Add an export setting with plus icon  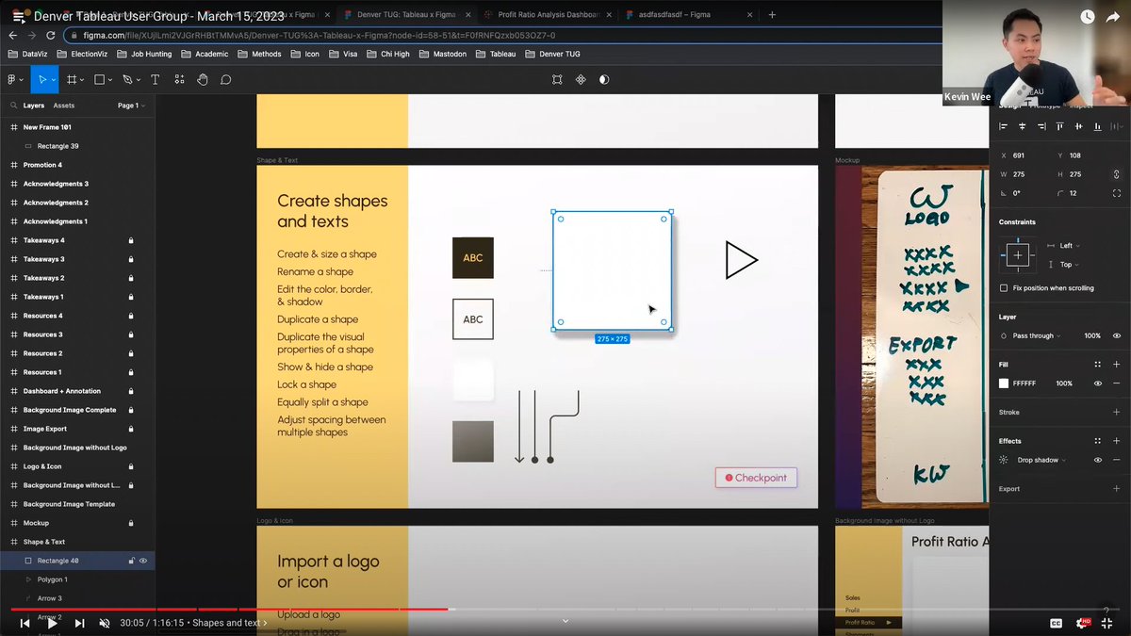tap(1117, 489)
